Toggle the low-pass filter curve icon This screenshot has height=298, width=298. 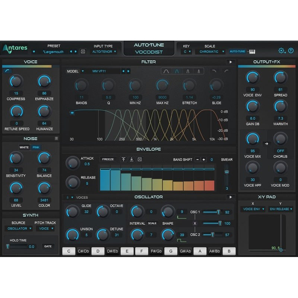coord(214,71)
